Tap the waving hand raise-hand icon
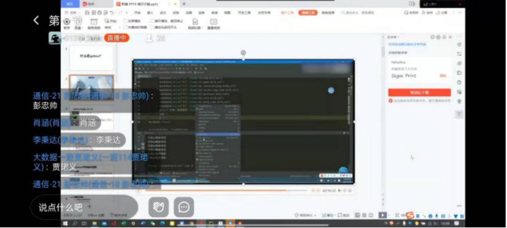Screen dimensions: 507x228 (x=159, y=207)
